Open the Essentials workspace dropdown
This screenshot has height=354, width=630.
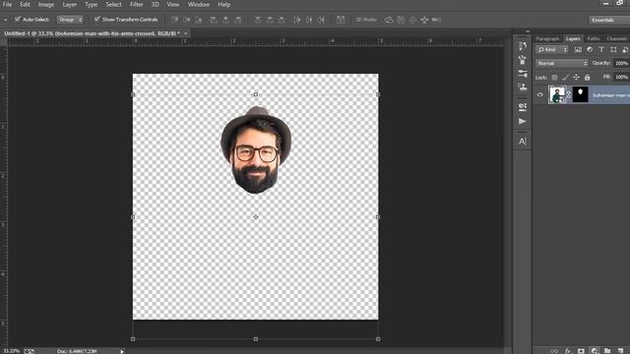pyautogui.click(x=609, y=20)
